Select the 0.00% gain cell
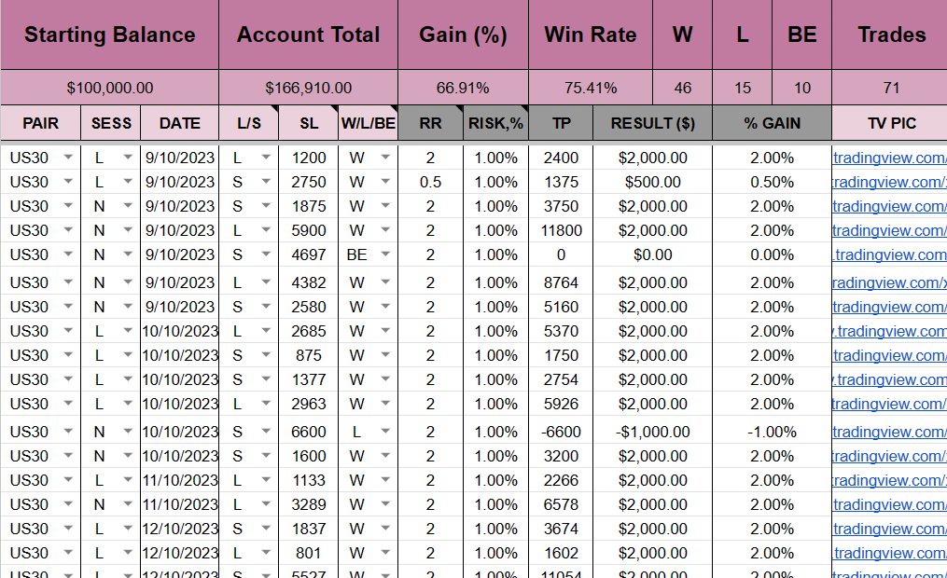This screenshot has height=578, width=947. (772, 254)
